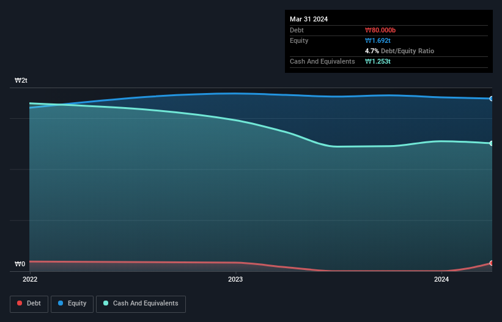This screenshot has height=322, width=502.
Task: Click the Mar 31 2024 tooltip date
Action: (309, 19)
